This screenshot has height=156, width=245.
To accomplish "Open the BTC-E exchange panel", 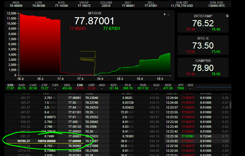I will pyautogui.click(x=203, y=45).
